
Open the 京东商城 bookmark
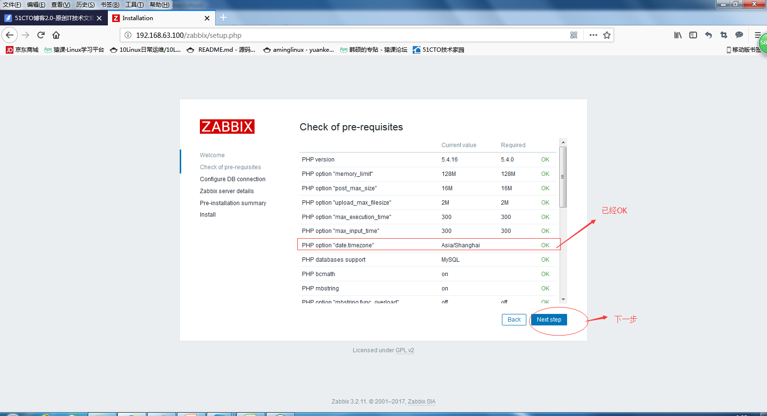pyautogui.click(x=22, y=50)
